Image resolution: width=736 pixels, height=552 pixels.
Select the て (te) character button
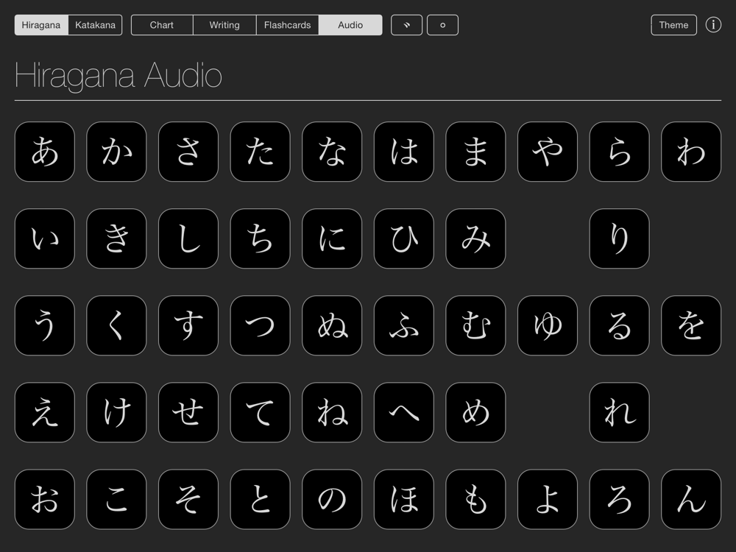click(260, 412)
